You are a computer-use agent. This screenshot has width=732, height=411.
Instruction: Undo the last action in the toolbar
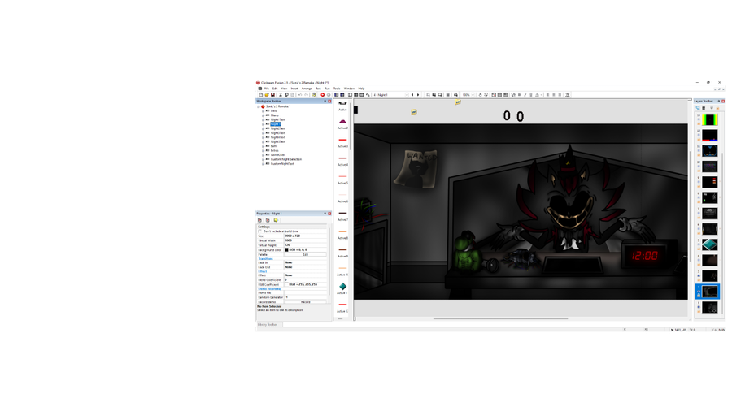pyautogui.click(x=300, y=94)
